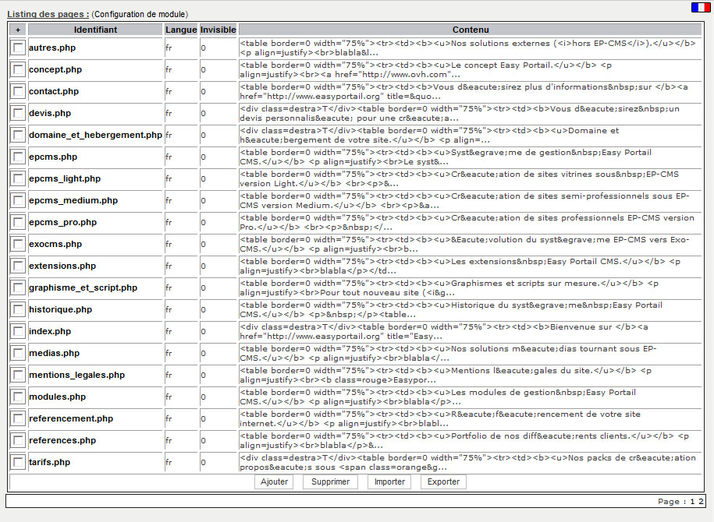Click the Langue column header
The width and height of the screenshot is (714, 522).
[181, 30]
